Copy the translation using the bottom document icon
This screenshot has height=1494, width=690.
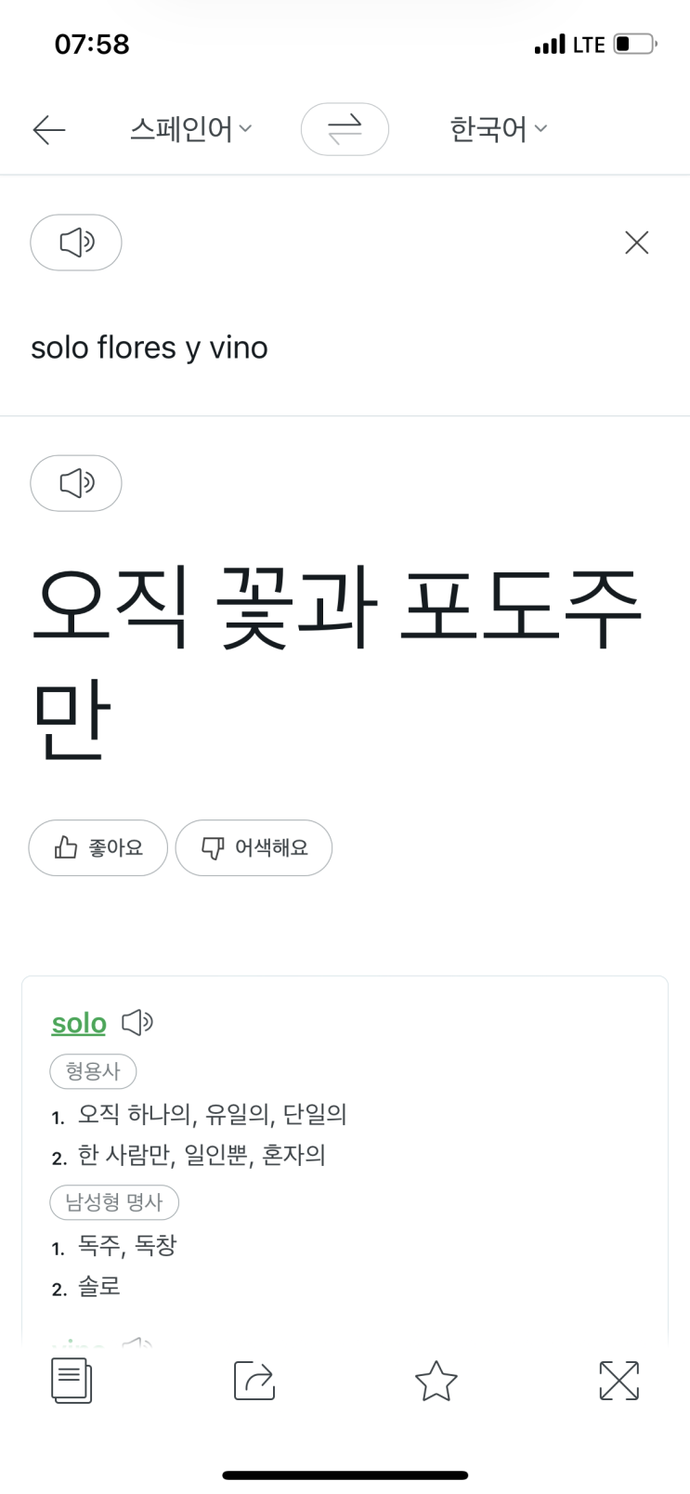tap(72, 1380)
